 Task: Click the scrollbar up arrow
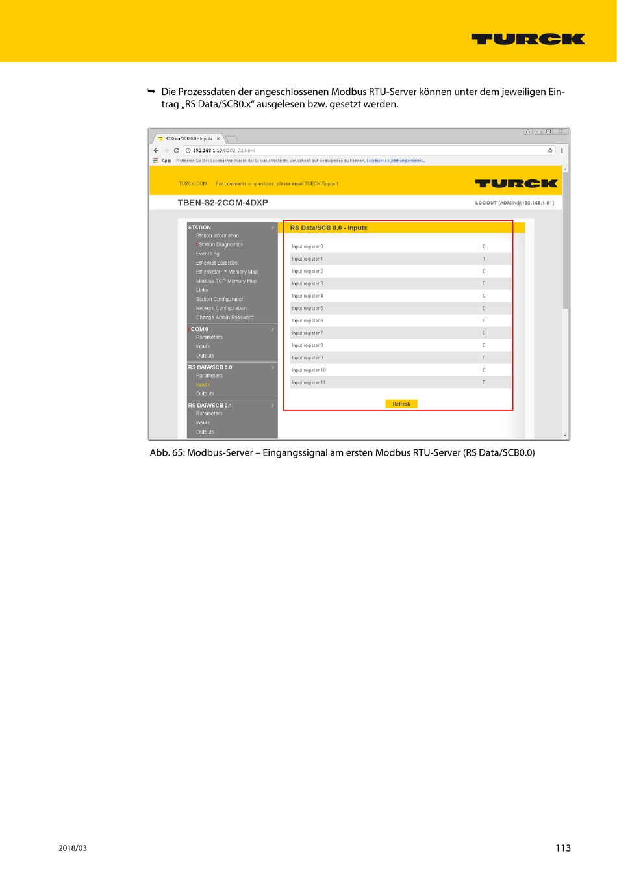point(565,169)
